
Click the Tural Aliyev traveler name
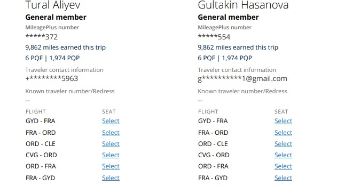53,5
